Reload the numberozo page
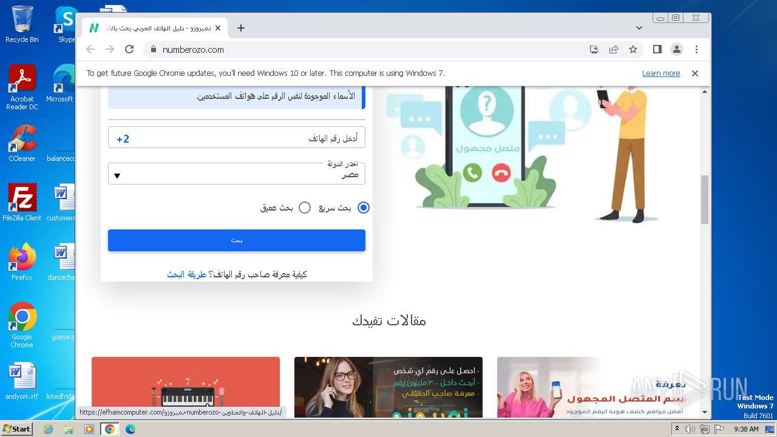This screenshot has height=437, width=777. click(129, 49)
